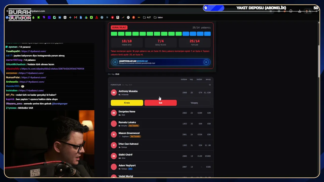Screen dimensions: 324x182
Task: Open NumanPolat's 14yabanci.com chat link
Action: tap(34, 77)
